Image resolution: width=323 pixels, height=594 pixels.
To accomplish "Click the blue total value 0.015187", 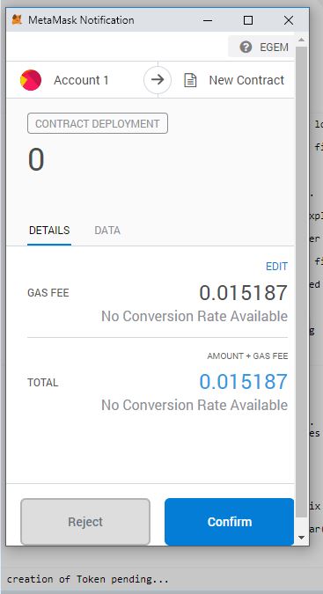I will [244, 381].
